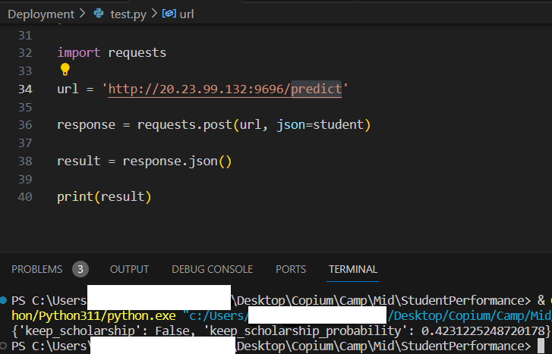This screenshot has height=354, width=552.
Task: Click line number 36 in gutter
Action: point(25,125)
